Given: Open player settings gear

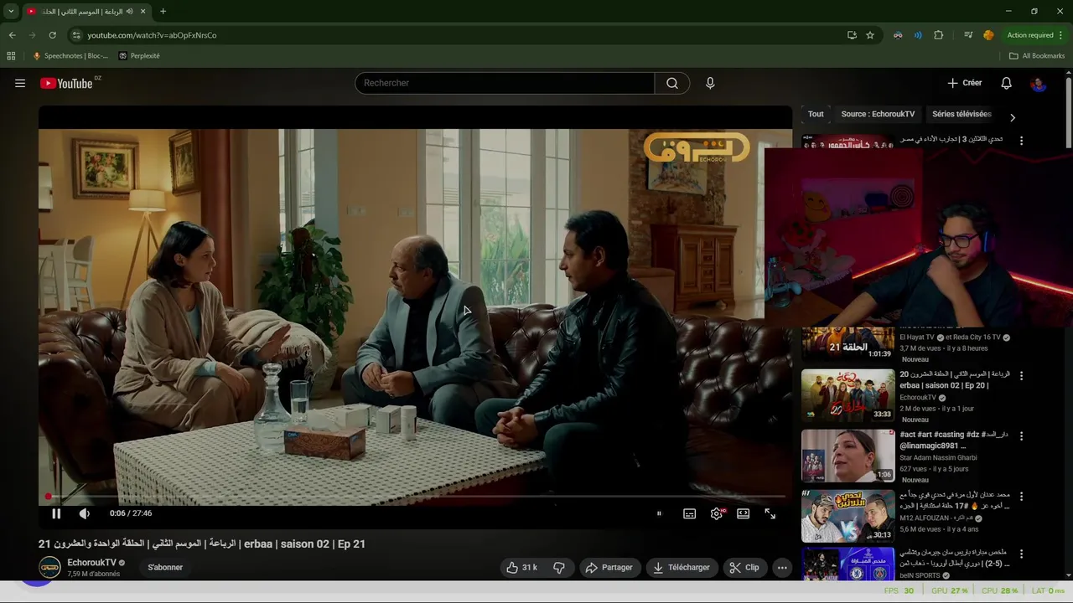Looking at the screenshot, I should [x=717, y=513].
